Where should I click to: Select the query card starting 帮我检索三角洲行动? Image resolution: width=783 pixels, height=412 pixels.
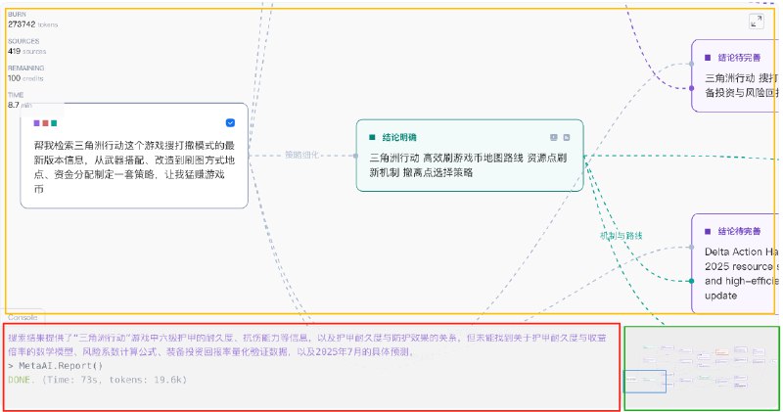tap(134, 156)
